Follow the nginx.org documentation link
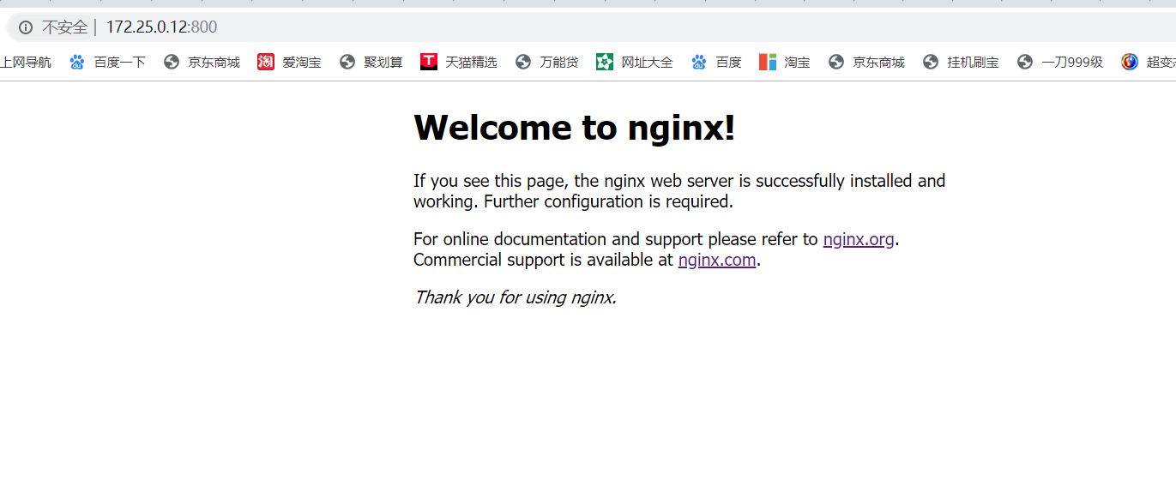The height and width of the screenshot is (498, 1176). pos(858,239)
